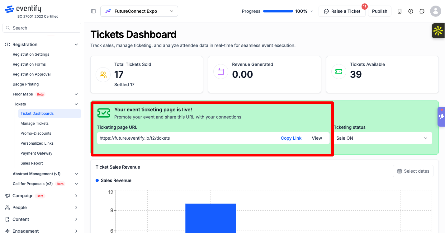Expand the Progress 100% chevron
Screen dimensions: 445x233
click(x=312, y=11)
